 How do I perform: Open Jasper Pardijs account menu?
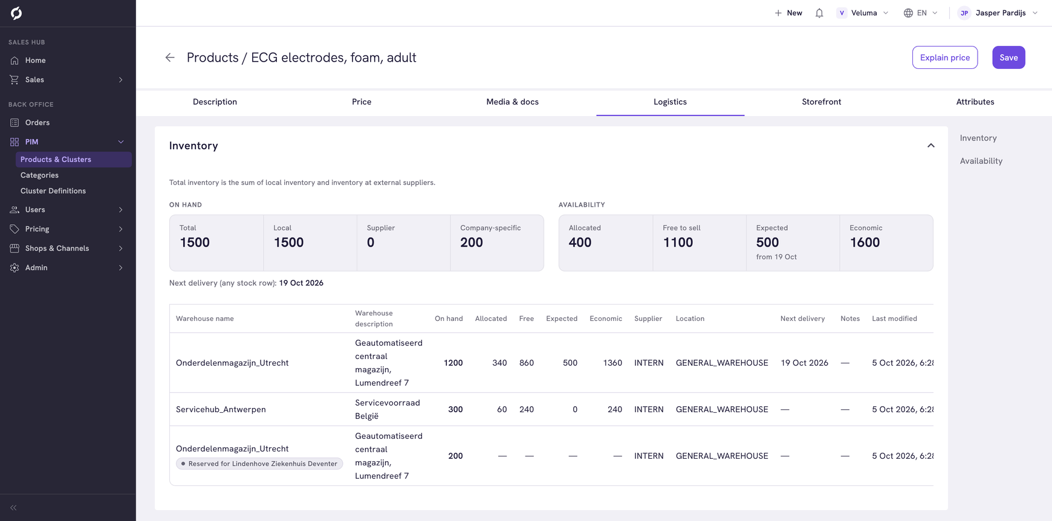point(998,13)
